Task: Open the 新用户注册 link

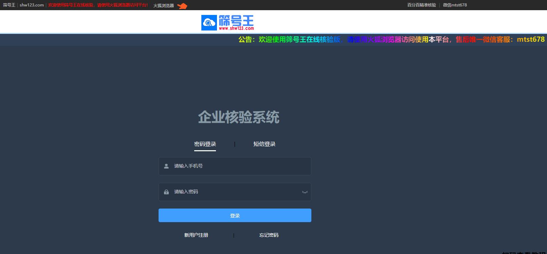Action: point(196,235)
